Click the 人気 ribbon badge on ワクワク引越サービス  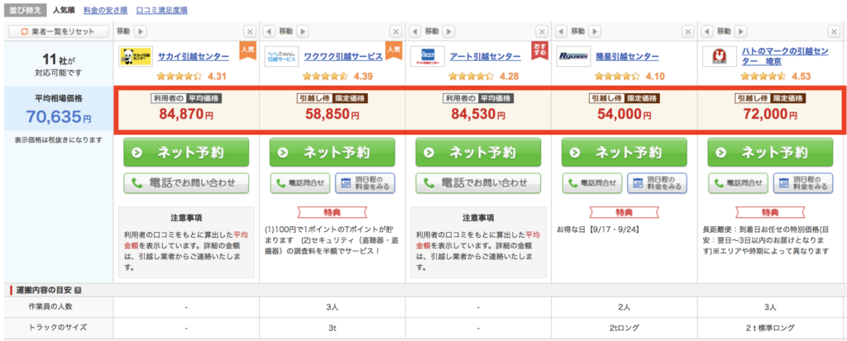click(394, 51)
